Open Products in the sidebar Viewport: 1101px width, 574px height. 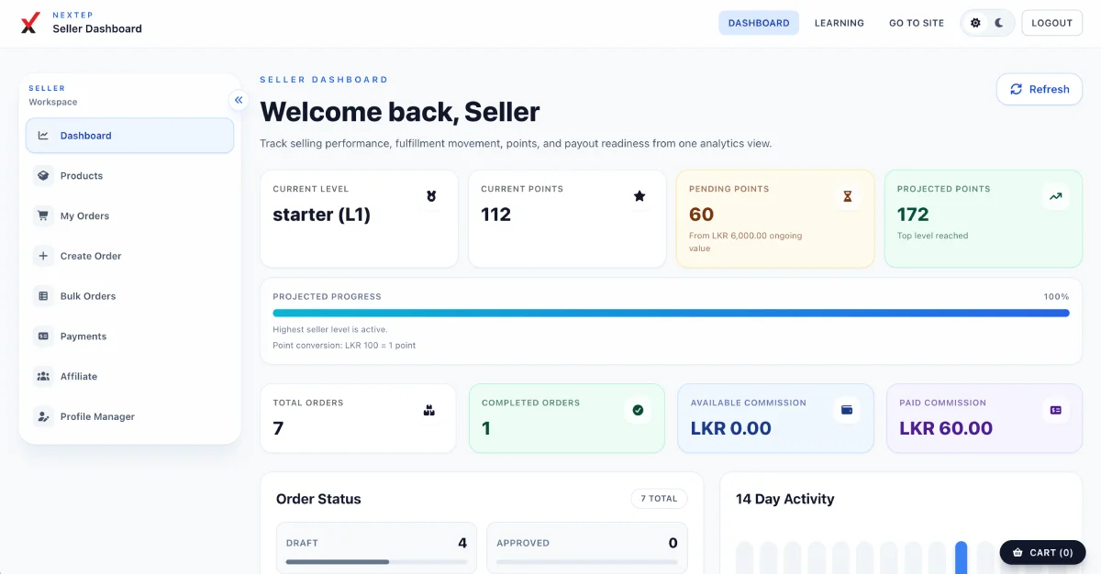tap(129, 176)
